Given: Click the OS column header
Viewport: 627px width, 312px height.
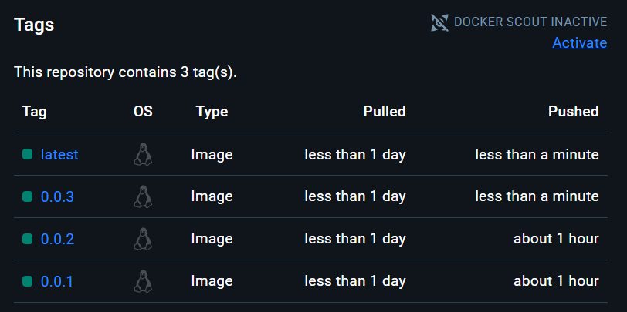Looking at the screenshot, I should [x=143, y=112].
